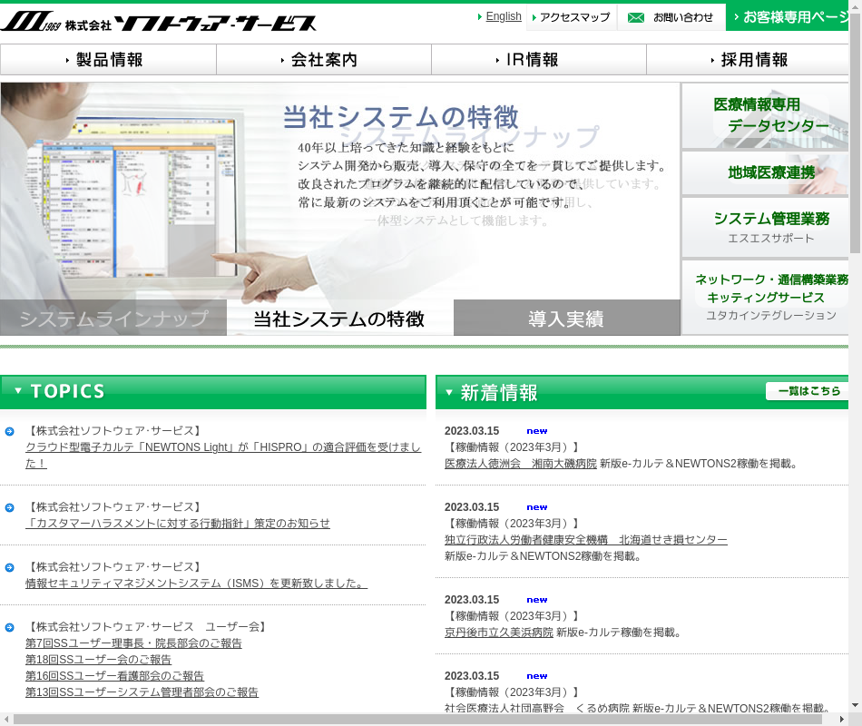Open the 医療法人徳洲会 湘南大磯病院 link
This screenshot has width=862, height=726.
[521, 464]
